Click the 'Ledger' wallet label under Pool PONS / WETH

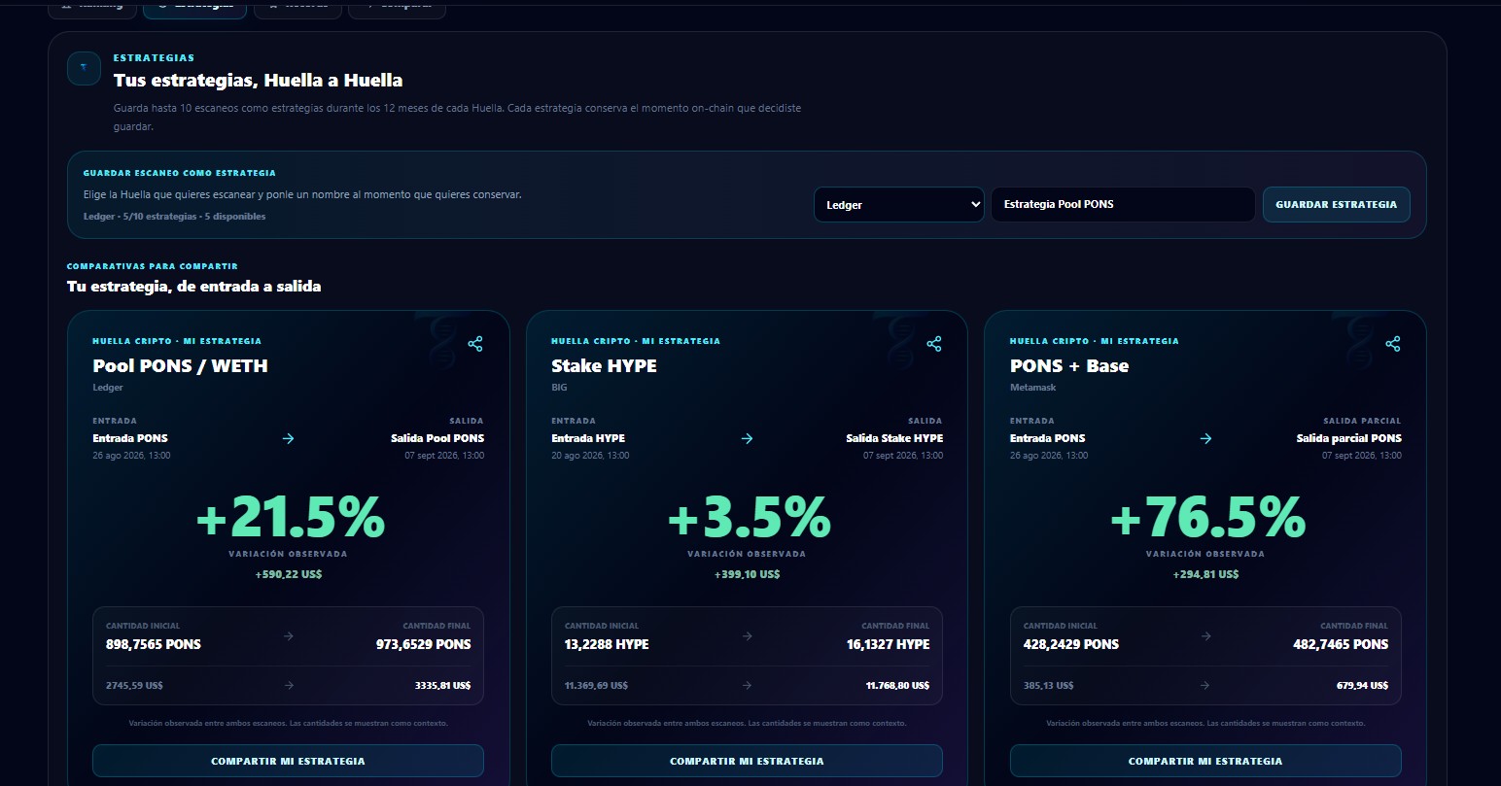[108, 388]
